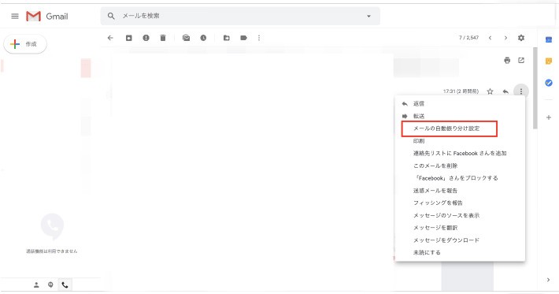
Task: Open the main menu hamburger icon
Action: point(15,16)
